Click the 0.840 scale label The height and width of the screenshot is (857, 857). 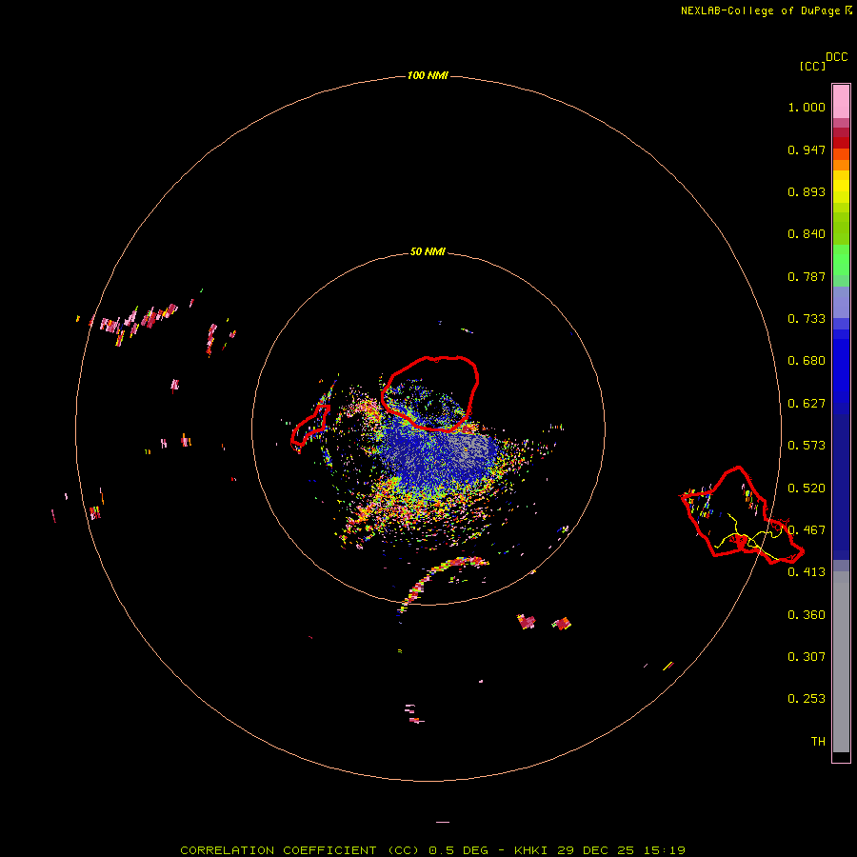807,234
